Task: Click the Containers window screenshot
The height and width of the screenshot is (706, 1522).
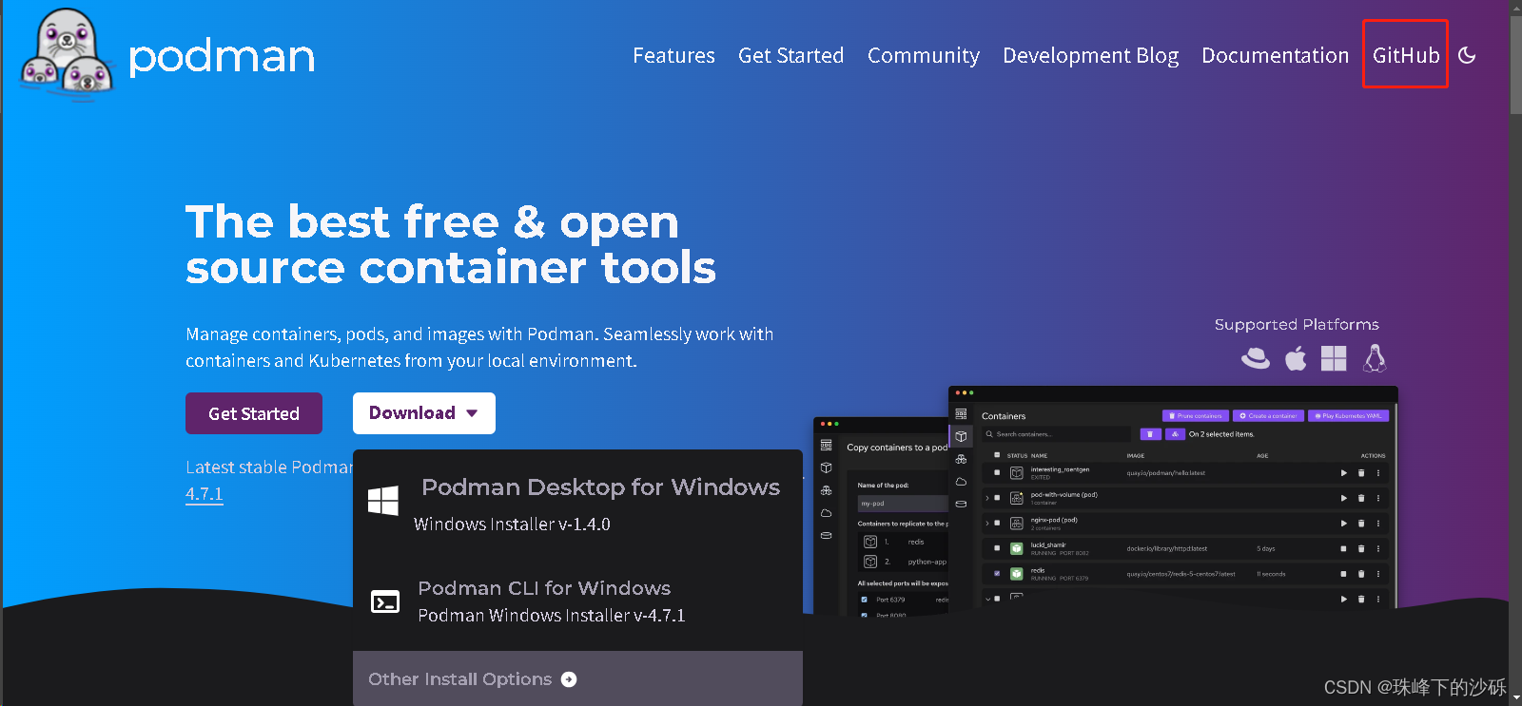Action: click(1173, 497)
